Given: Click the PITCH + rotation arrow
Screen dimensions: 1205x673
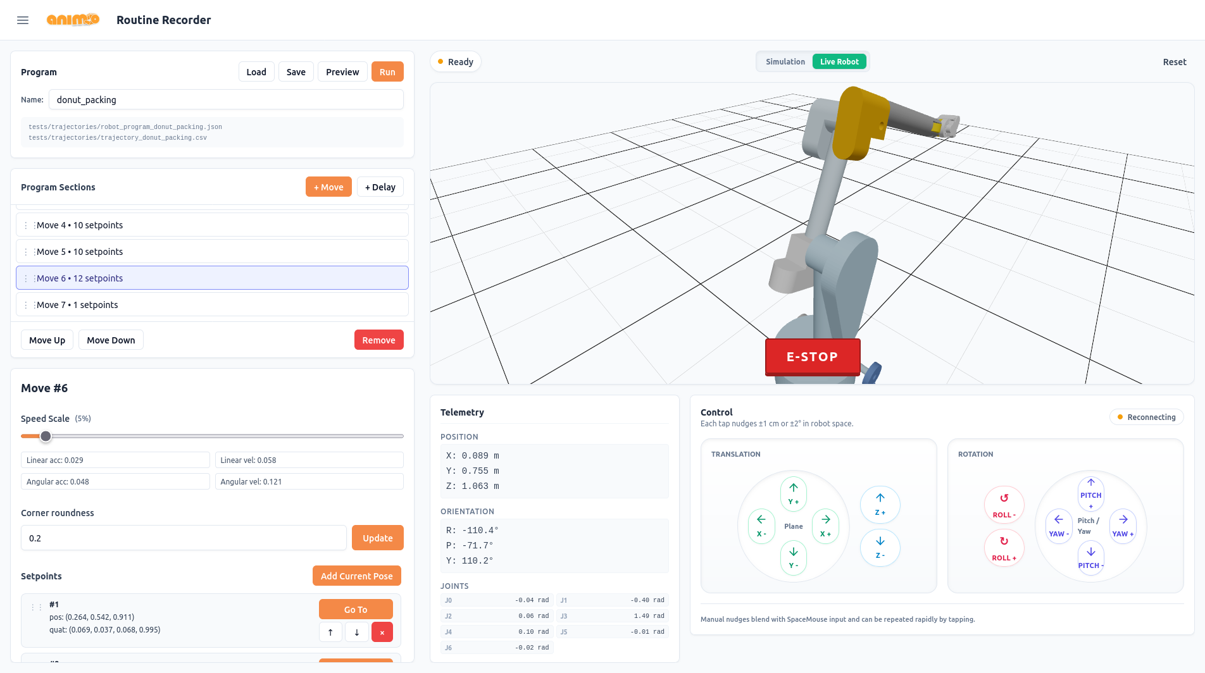Looking at the screenshot, I should click(1090, 493).
